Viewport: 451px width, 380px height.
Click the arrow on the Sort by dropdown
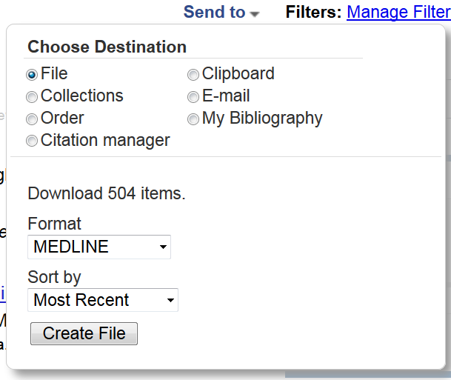[x=170, y=301]
